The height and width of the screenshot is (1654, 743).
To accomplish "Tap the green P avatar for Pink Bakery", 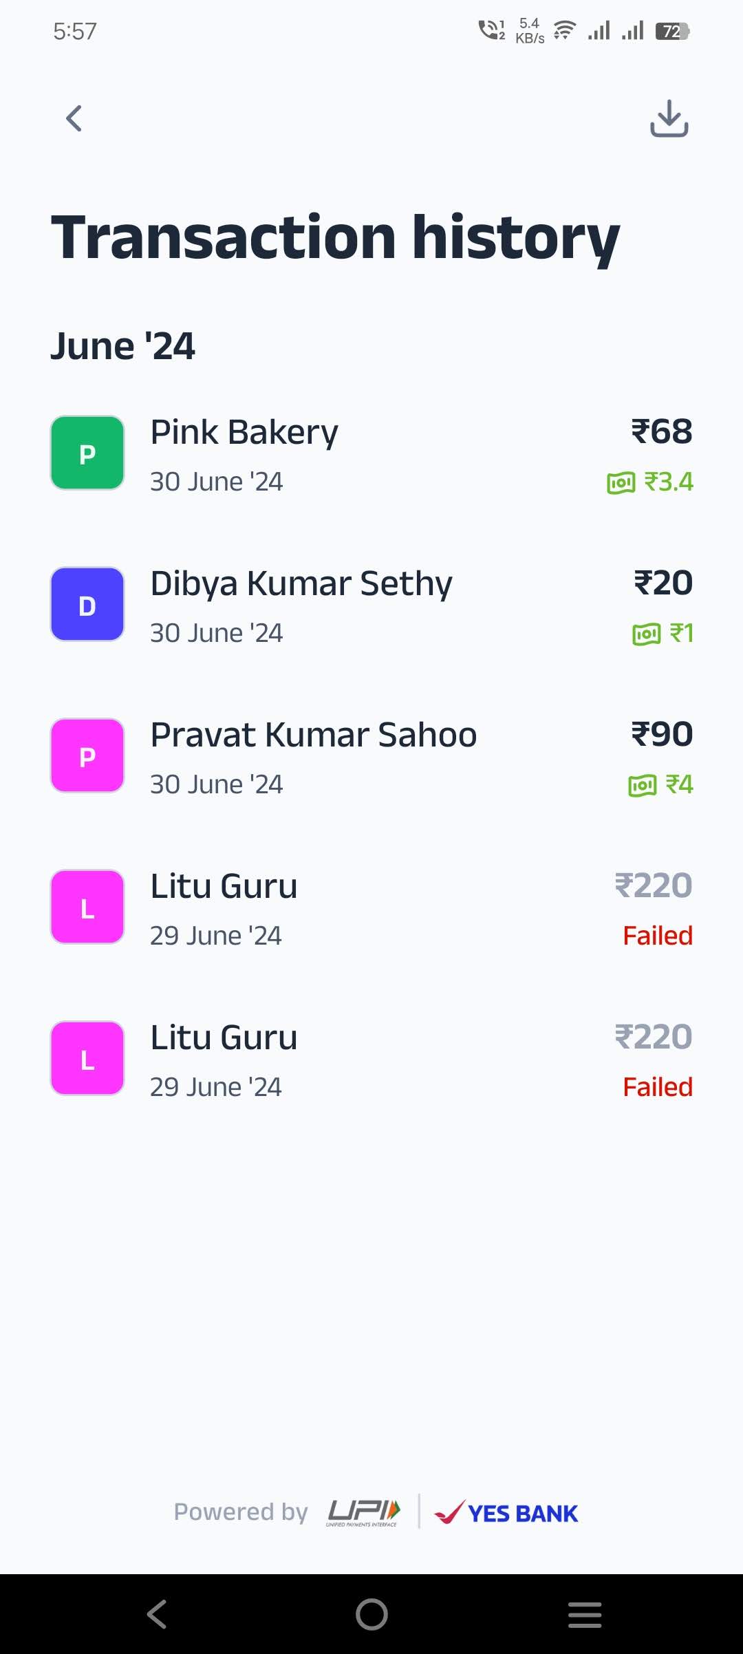I will coord(87,453).
